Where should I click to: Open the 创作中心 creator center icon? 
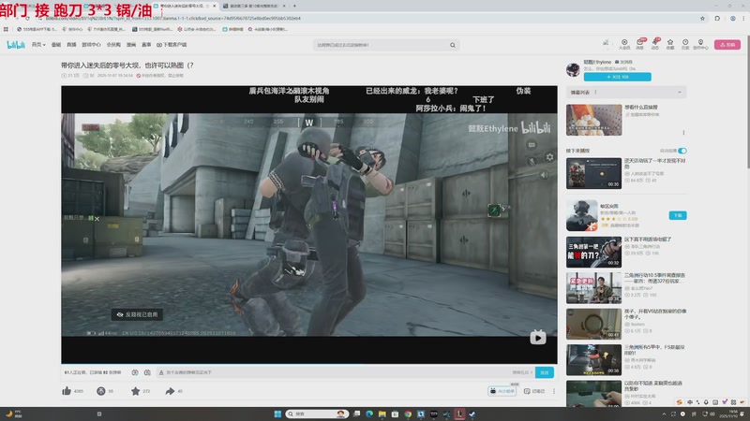[x=700, y=44]
